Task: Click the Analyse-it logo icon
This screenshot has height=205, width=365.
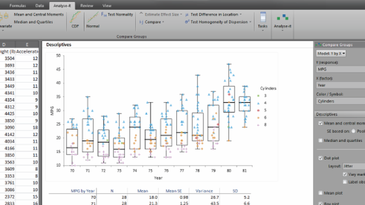Action: pos(282,18)
